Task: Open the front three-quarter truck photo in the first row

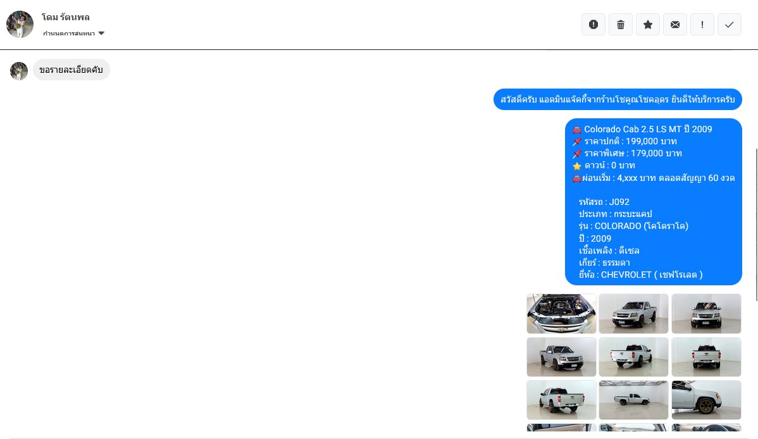Action: coord(634,314)
